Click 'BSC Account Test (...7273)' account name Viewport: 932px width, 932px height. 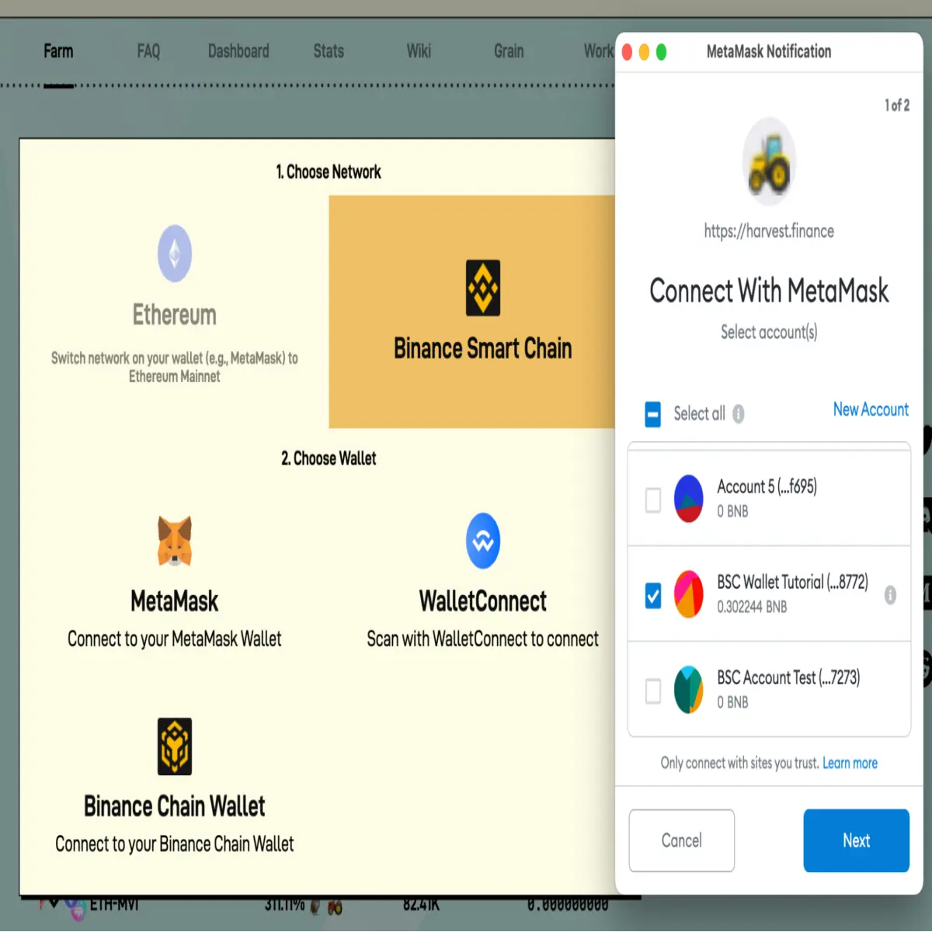[x=788, y=678]
